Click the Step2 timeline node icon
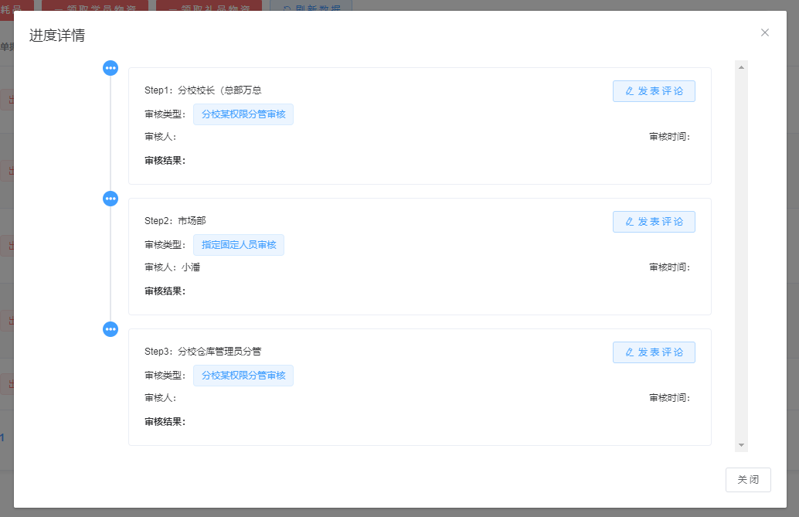799x517 pixels. [x=110, y=199]
